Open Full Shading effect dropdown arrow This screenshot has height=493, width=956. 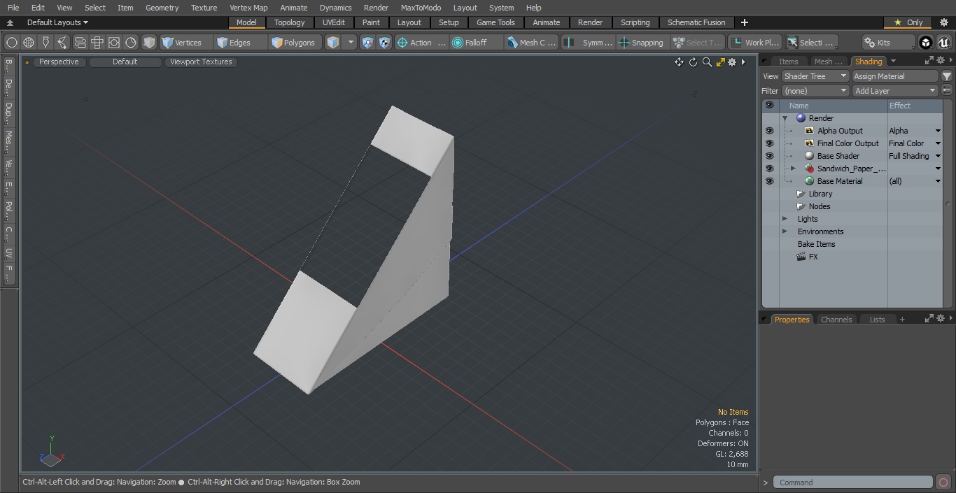pos(938,156)
